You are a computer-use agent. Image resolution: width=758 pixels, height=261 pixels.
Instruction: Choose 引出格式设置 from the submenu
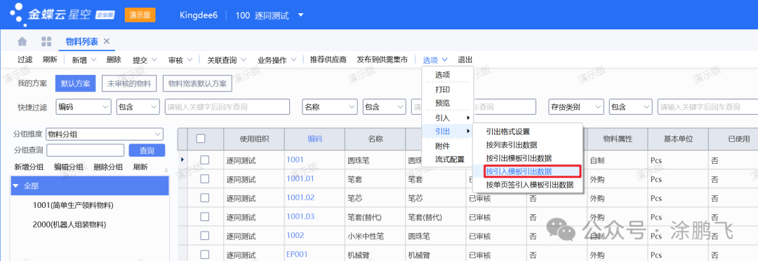point(508,131)
